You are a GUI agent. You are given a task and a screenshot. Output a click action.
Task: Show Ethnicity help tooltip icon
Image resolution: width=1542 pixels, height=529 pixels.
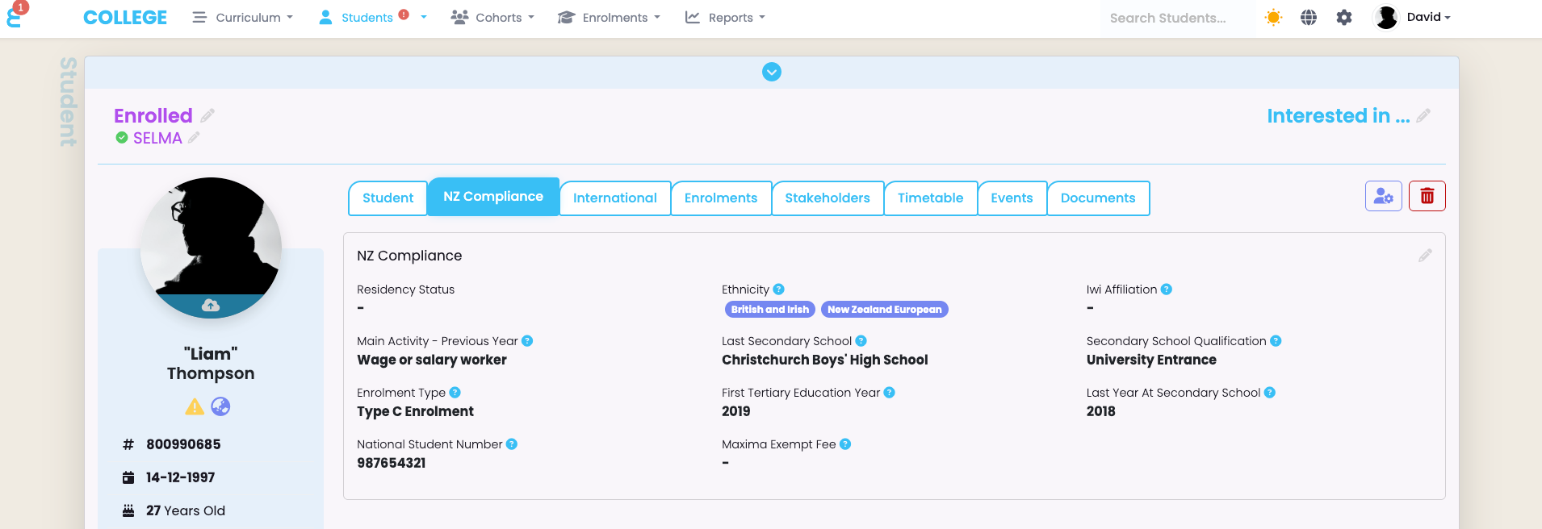coord(778,289)
